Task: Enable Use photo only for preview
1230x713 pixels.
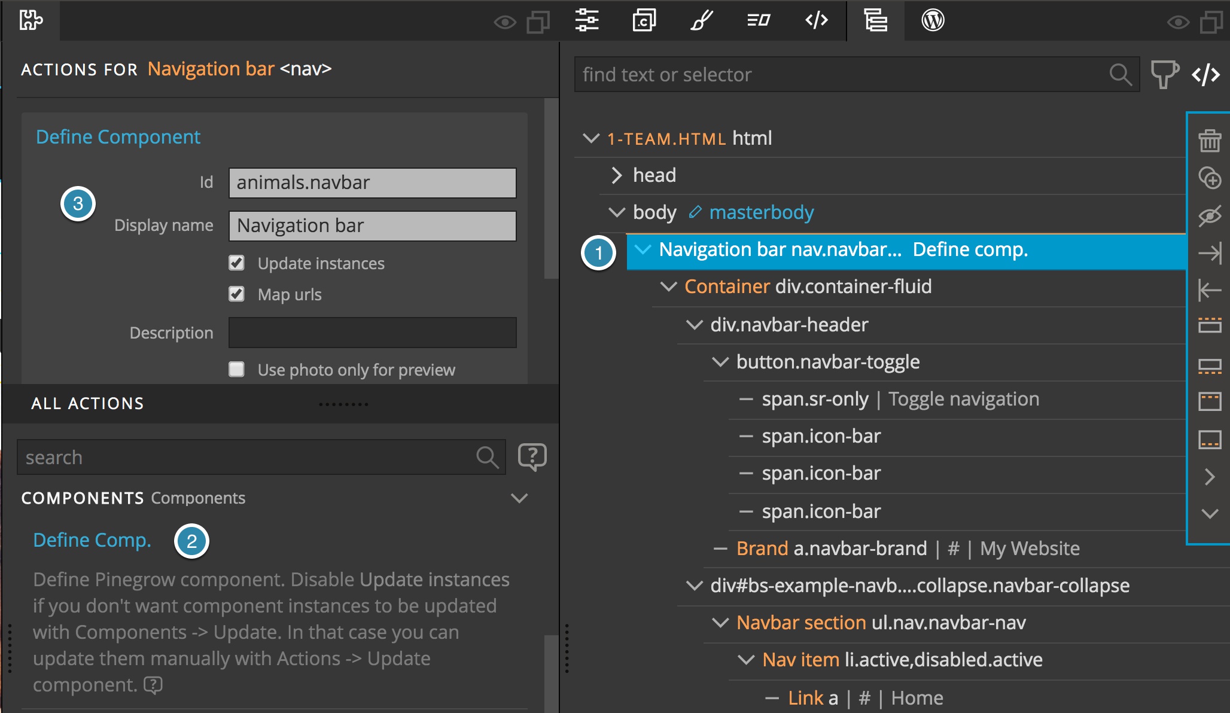Action: pyautogui.click(x=236, y=370)
